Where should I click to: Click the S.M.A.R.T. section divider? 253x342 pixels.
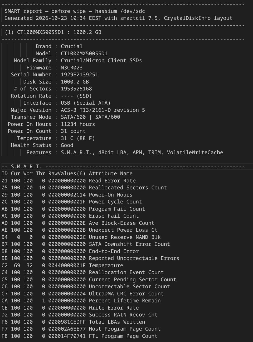tap(123, 167)
